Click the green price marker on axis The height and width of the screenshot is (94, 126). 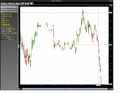[x=111, y=13]
